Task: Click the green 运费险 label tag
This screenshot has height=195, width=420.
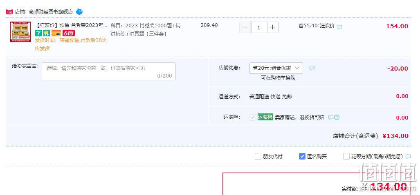Action: pos(265,117)
